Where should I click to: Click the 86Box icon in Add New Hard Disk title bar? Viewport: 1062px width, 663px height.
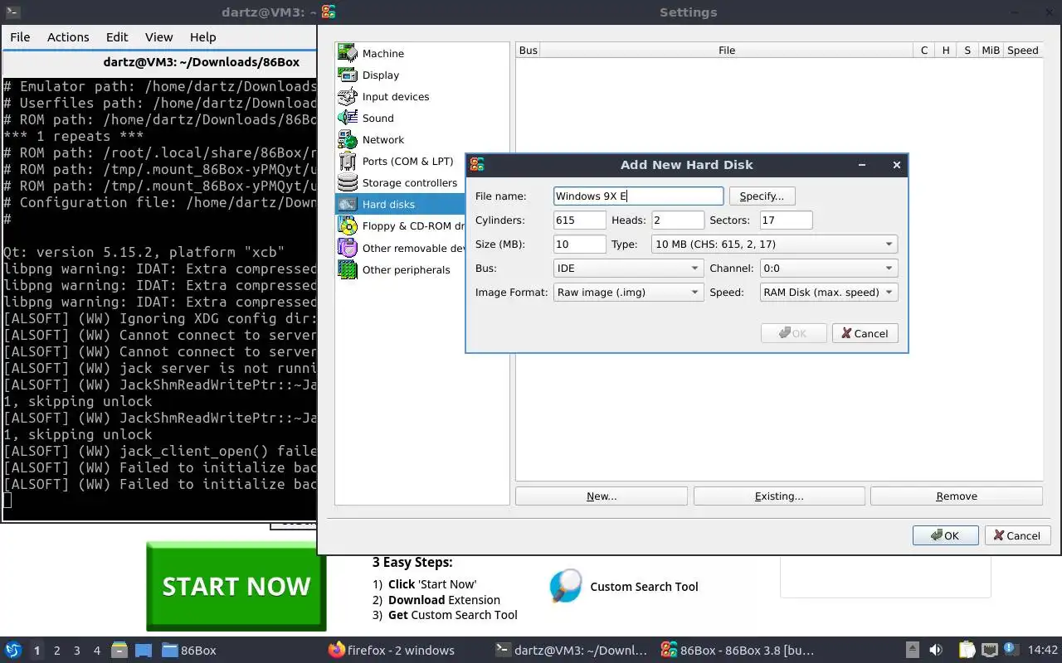[x=477, y=165]
